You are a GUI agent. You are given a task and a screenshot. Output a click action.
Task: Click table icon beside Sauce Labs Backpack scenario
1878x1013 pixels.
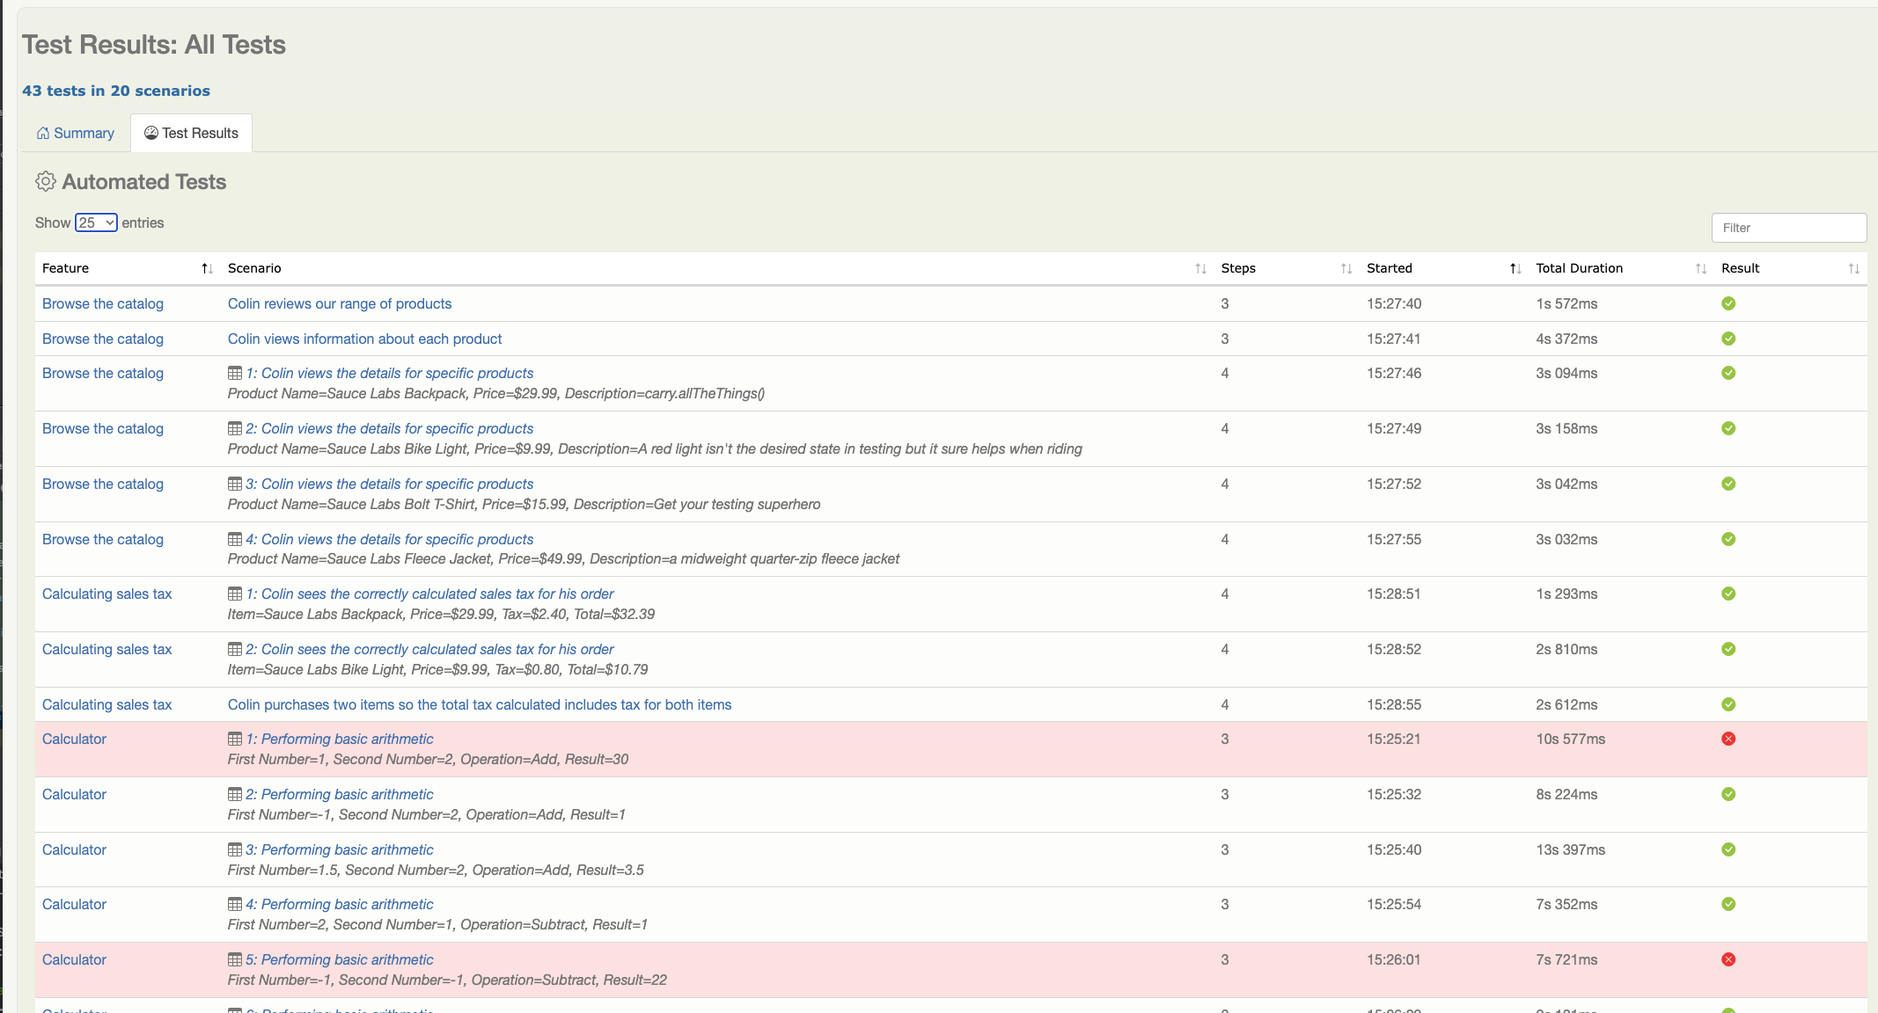[x=235, y=373]
